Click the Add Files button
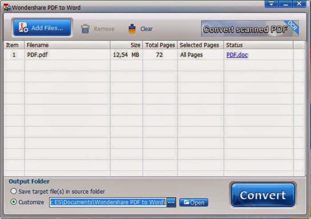 [x=42, y=27]
